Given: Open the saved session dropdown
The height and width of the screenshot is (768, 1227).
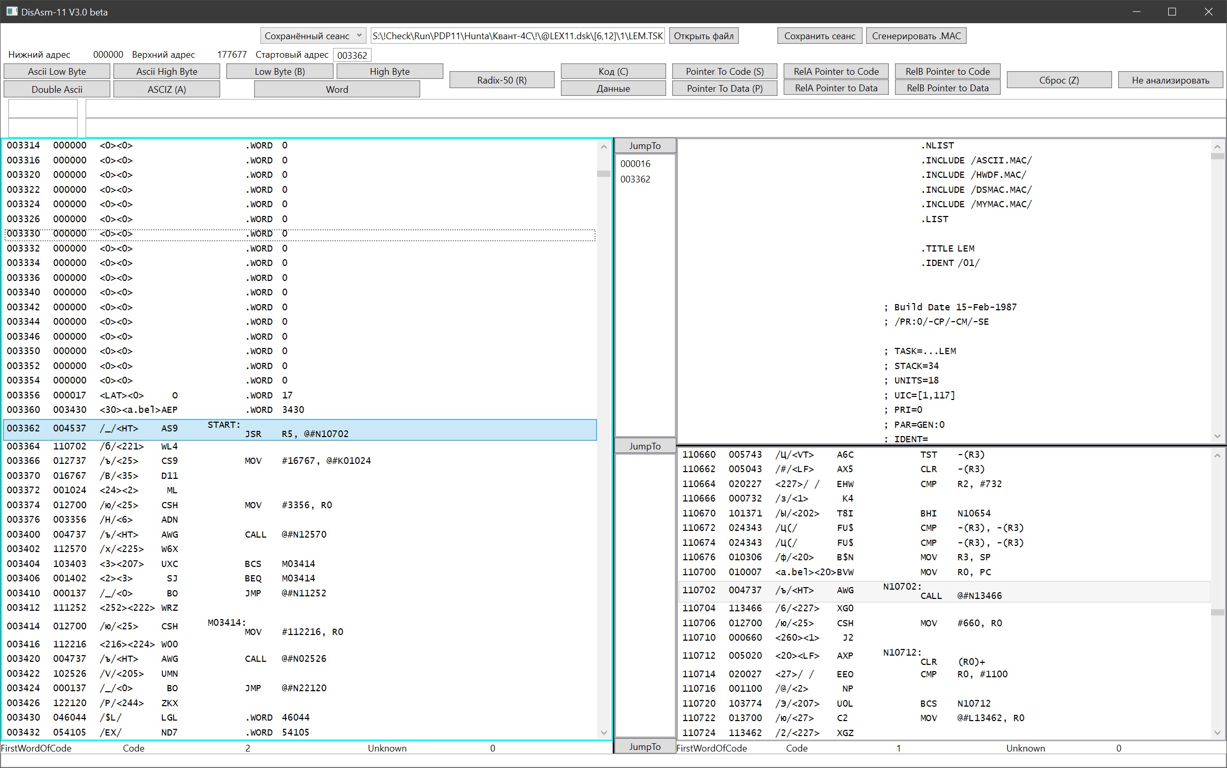Looking at the screenshot, I should point(313,36).
